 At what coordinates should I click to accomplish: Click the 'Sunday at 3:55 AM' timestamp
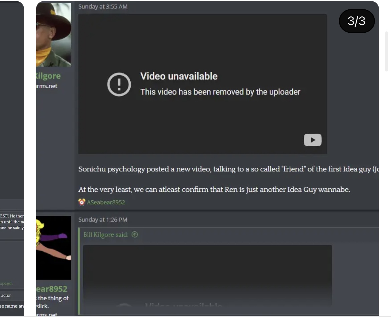[x=103, y=6]
